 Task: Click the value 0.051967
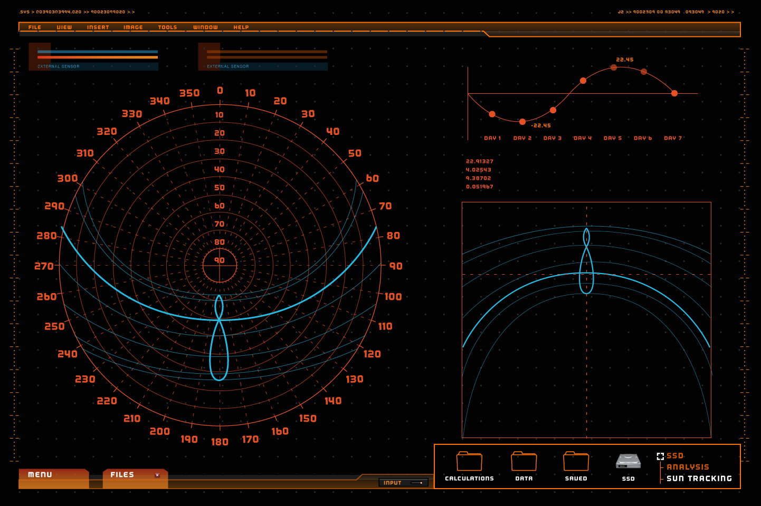pyautogui.click(x=480, y=187)
